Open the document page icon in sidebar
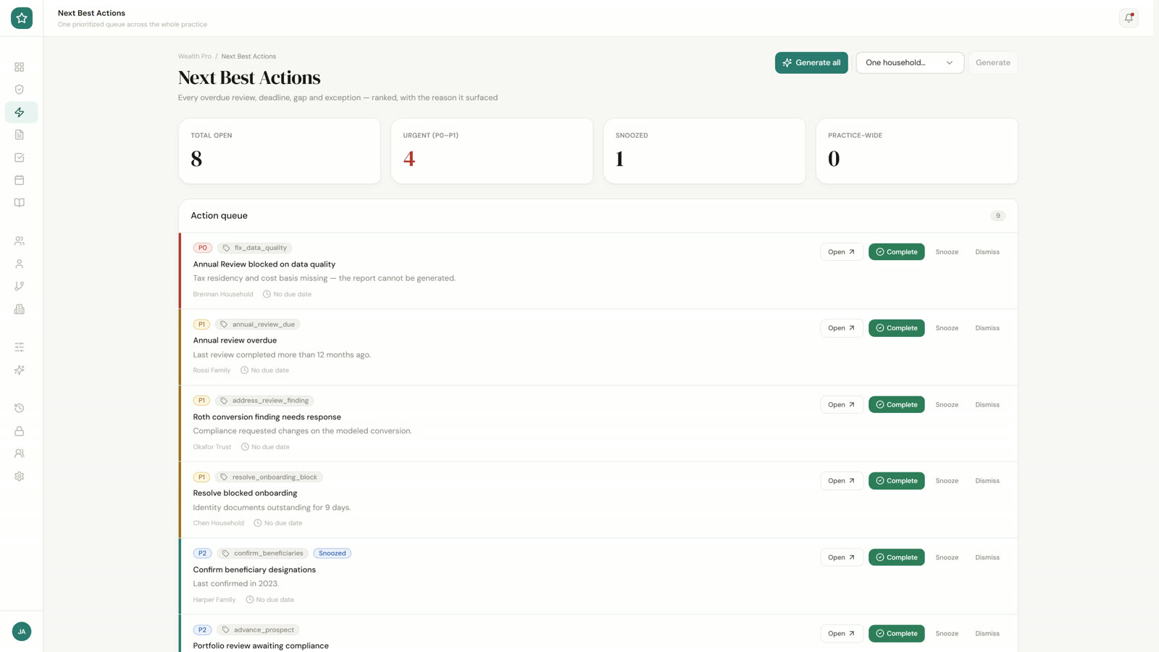The height and width of the screenshot is (652, 1159). click(x=20, y=135)
